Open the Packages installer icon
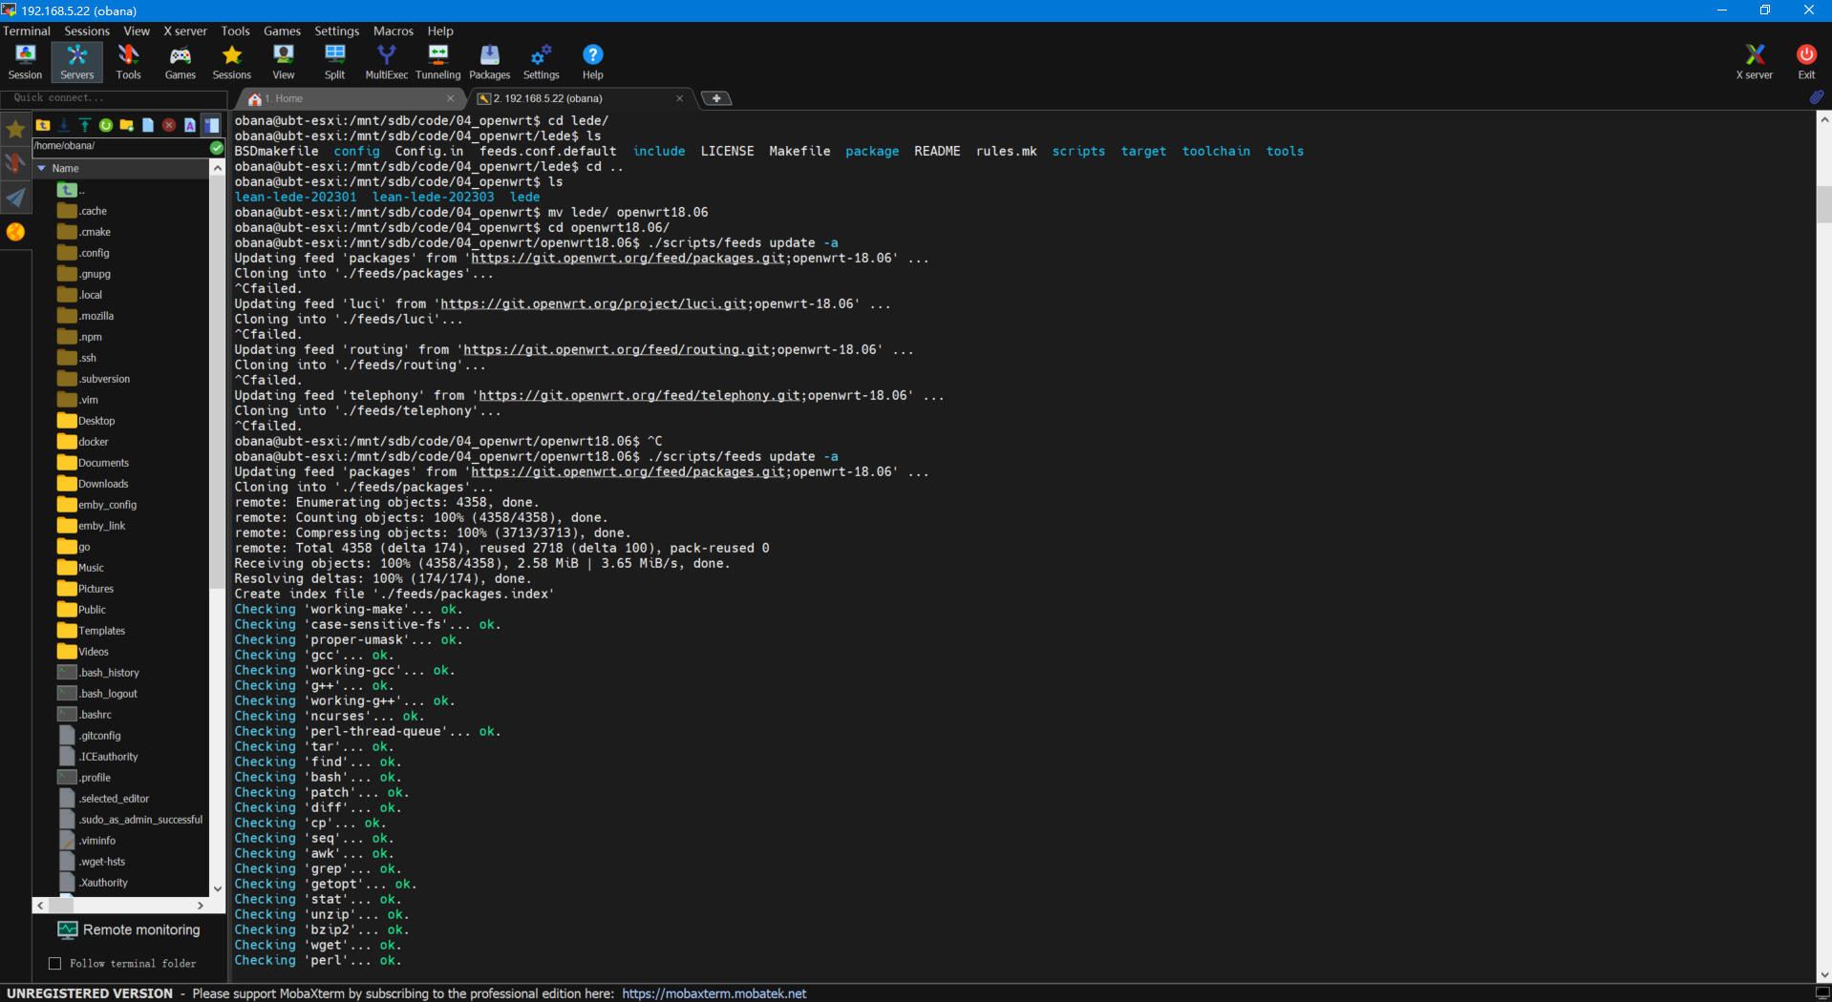Viewport: 1832px width, 1002px height. tap(490, 60)
